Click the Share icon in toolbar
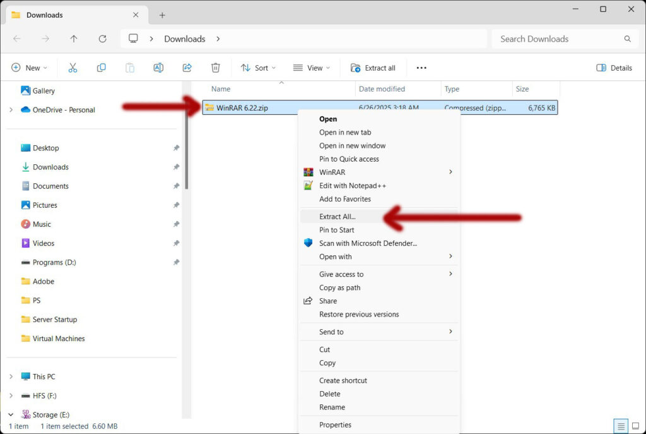Viewport: 646px width, 434px height. [187, 68]
